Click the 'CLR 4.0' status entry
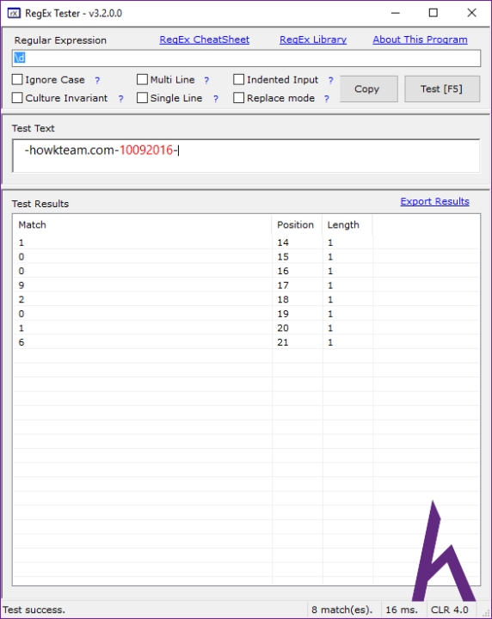The height and width of the screenshot is (619, 492). click(449, 610)
